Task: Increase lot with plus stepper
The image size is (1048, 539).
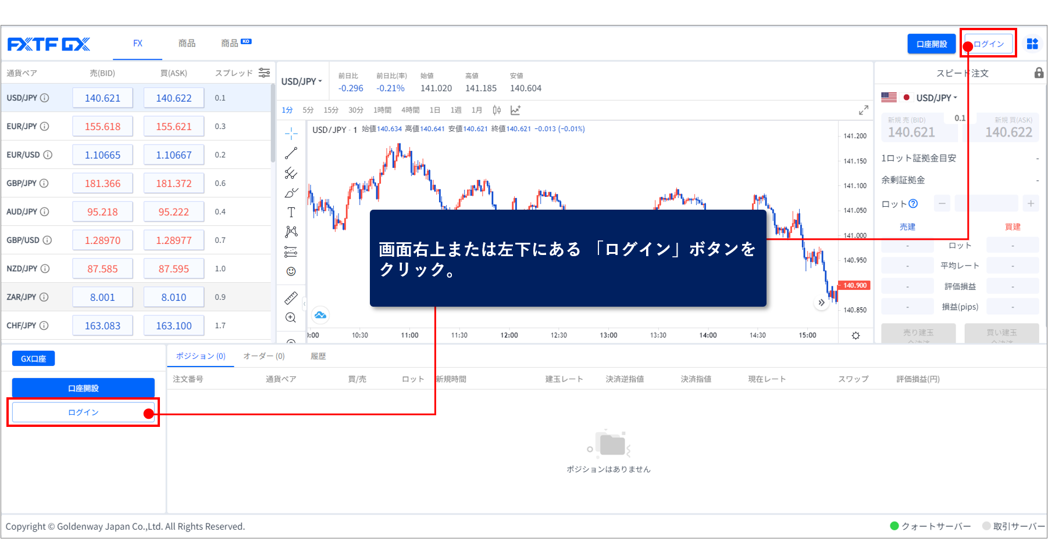Action: pos(1031,203)
